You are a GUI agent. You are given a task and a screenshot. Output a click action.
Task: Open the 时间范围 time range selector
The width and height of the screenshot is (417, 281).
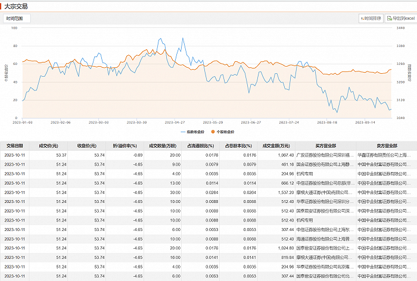17,18
